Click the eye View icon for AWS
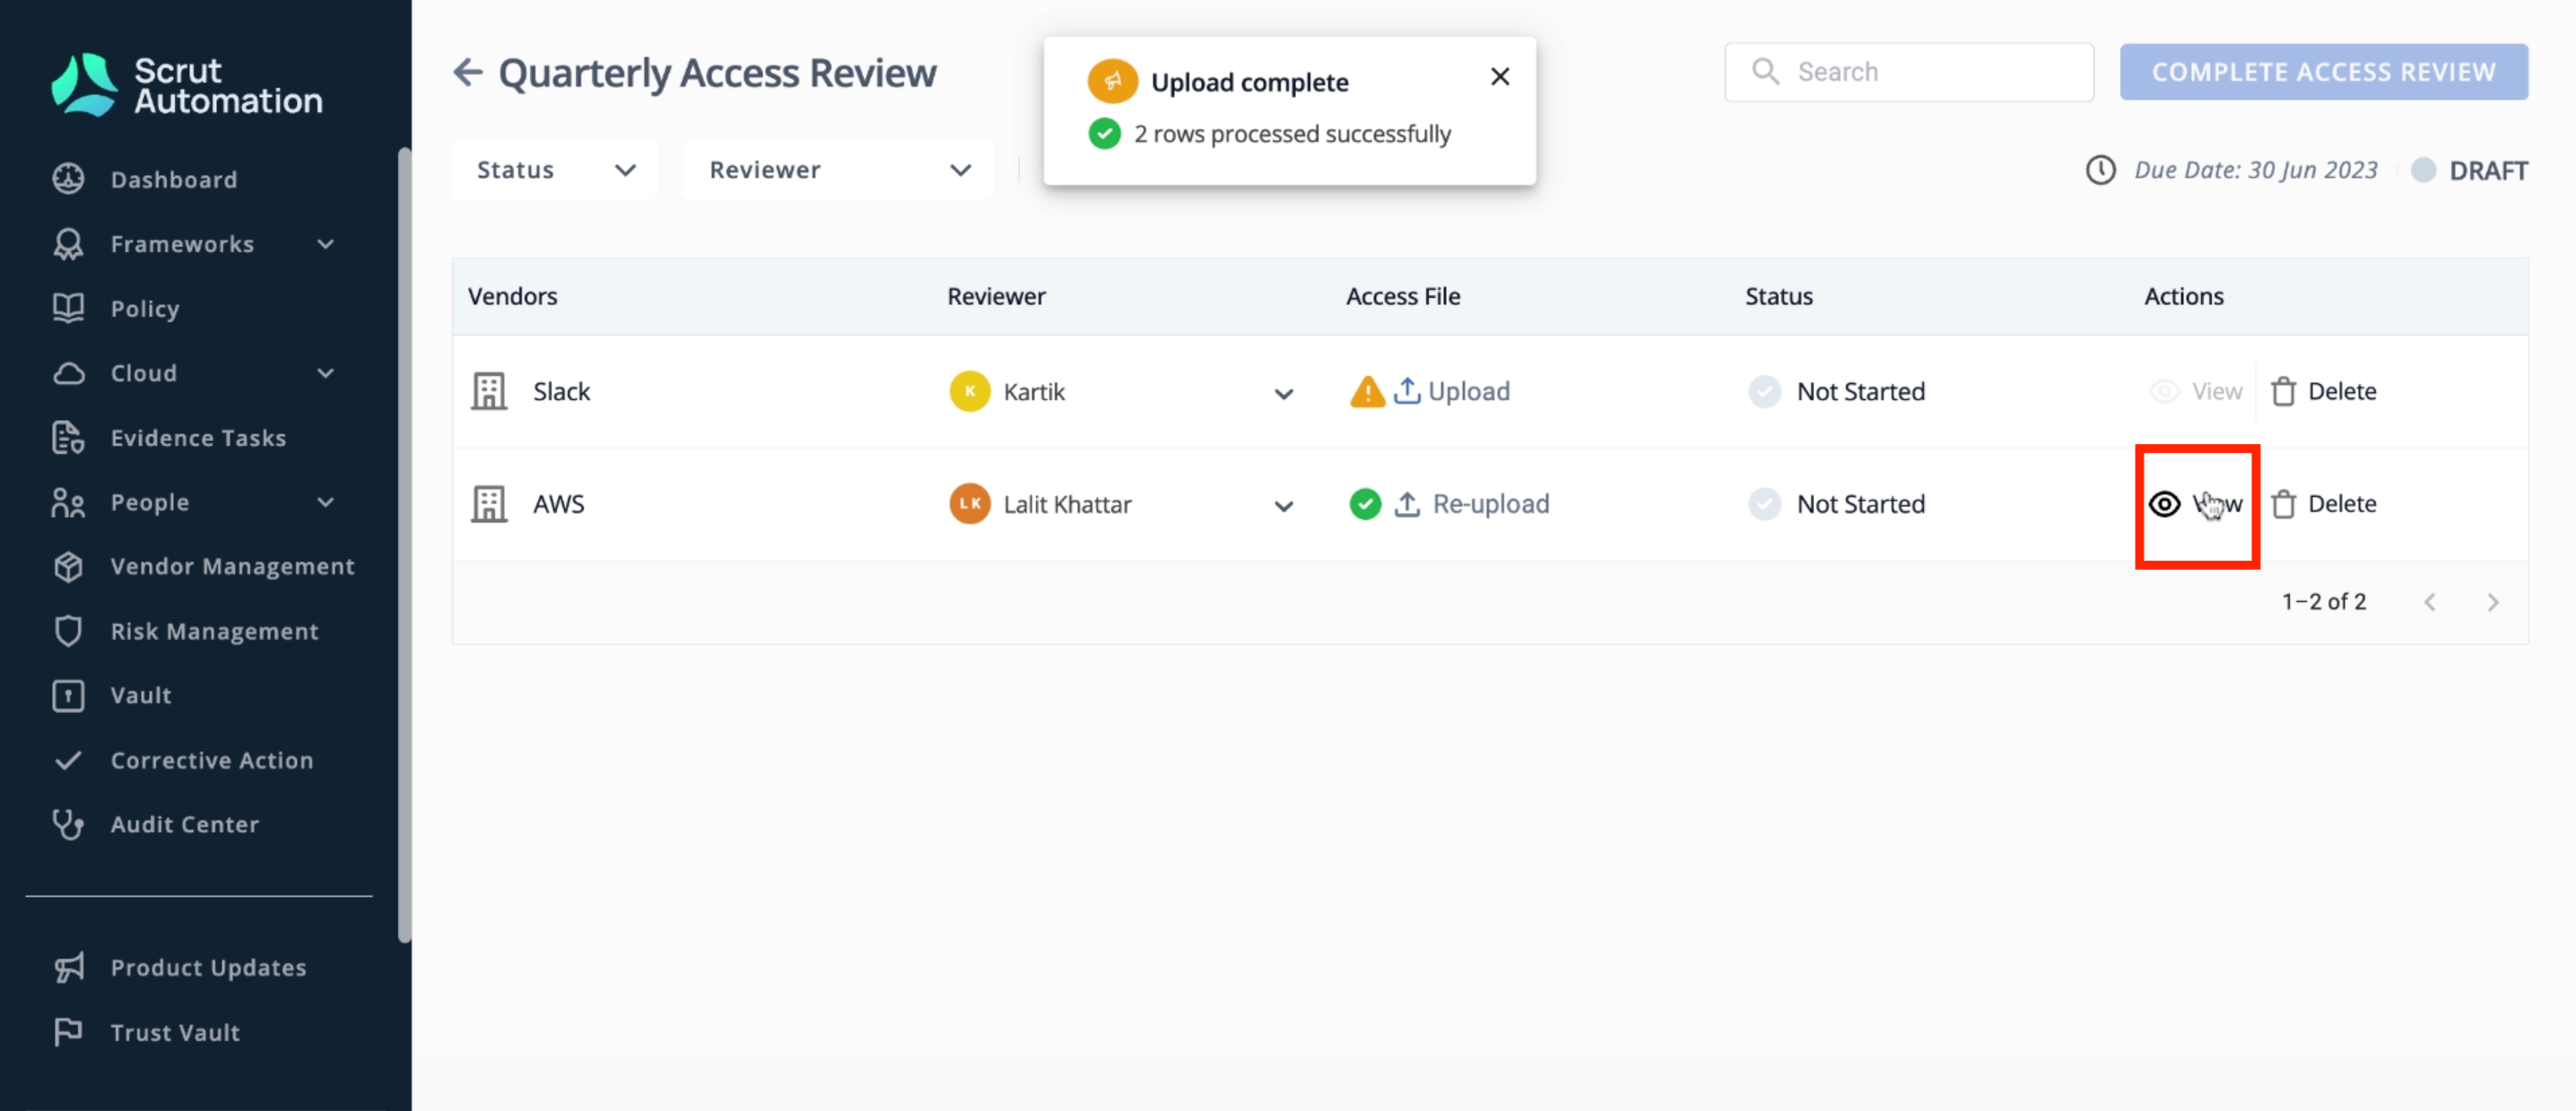 2164,503
